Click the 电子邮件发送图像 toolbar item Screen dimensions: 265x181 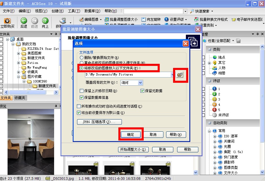[x=247, y=20]
